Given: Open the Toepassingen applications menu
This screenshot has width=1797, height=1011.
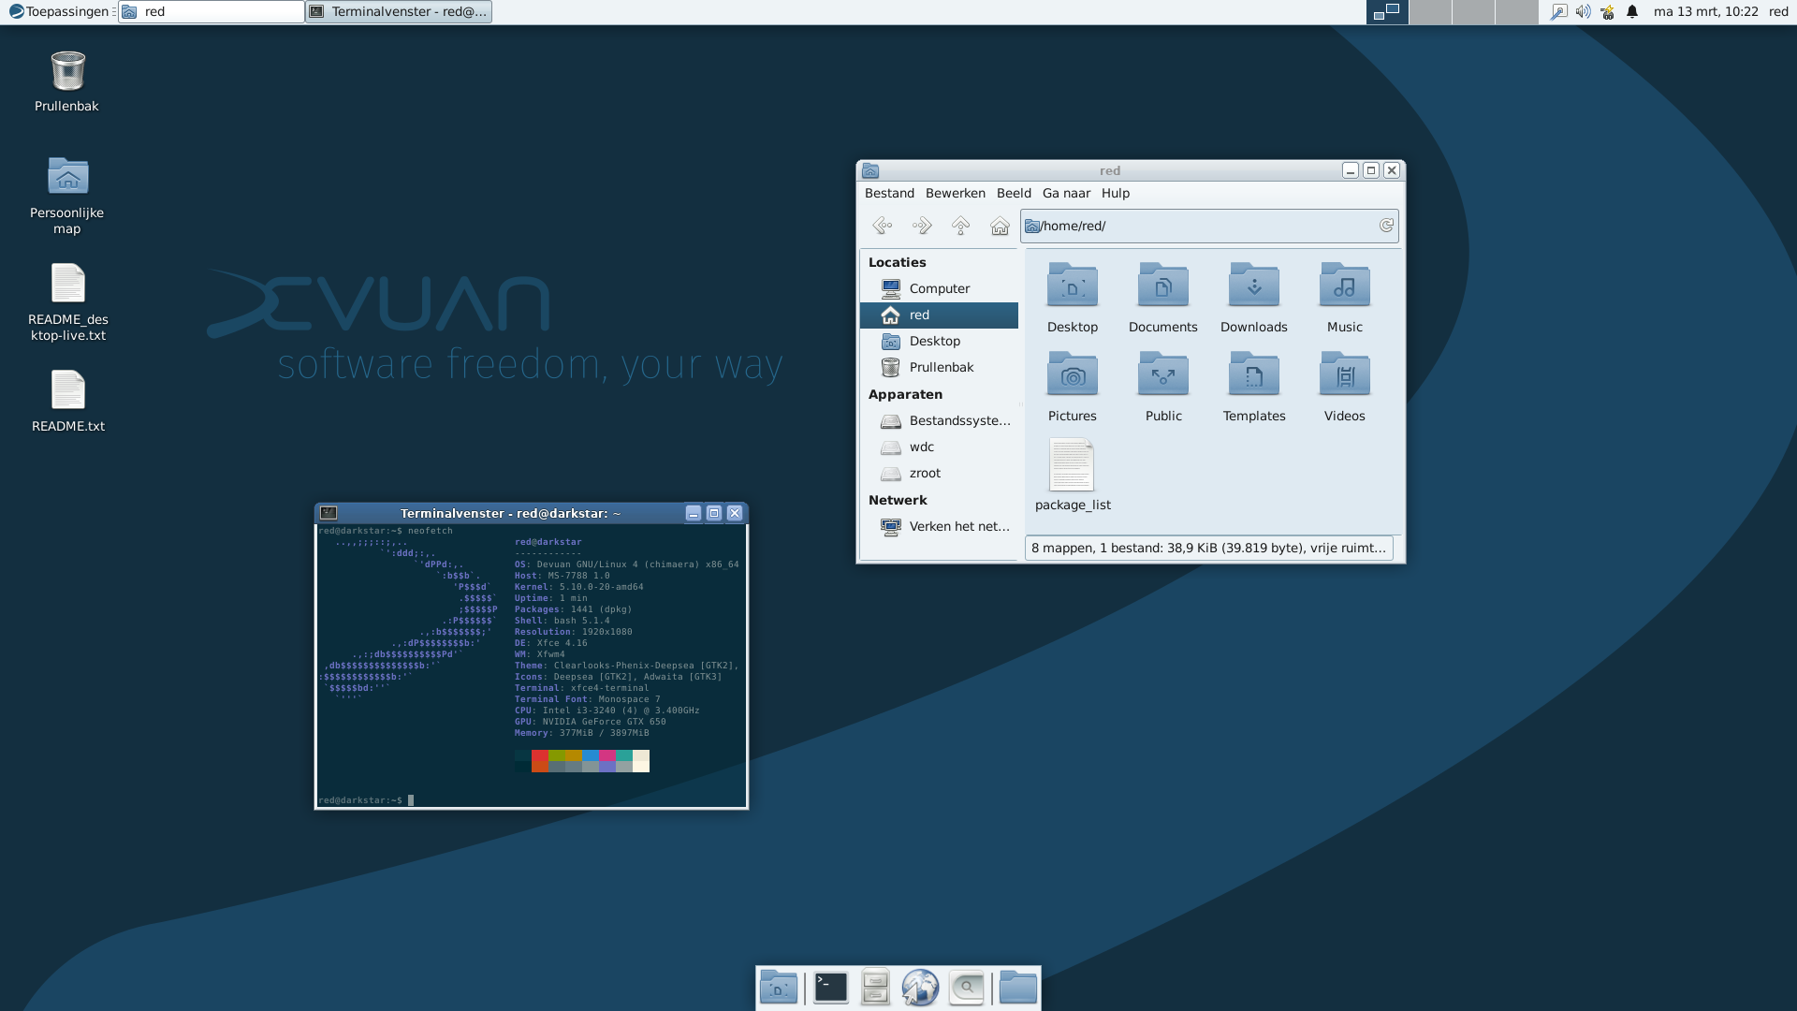Looking at the screenshot, I should coord(59,11).
